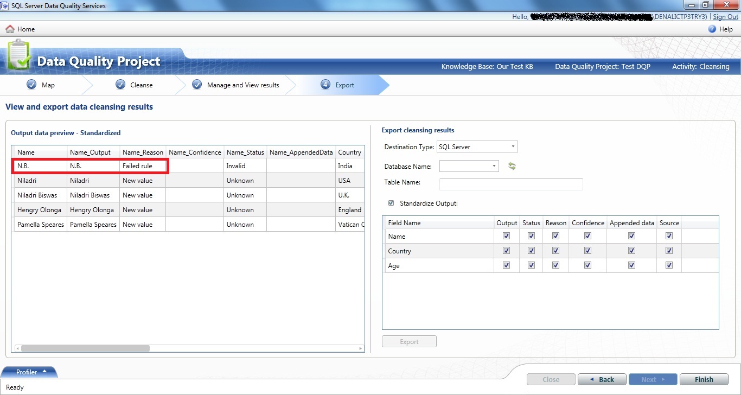741x395 pixels.
Task: Uncheck Confidence for the Name field
Action: (587, 236)
